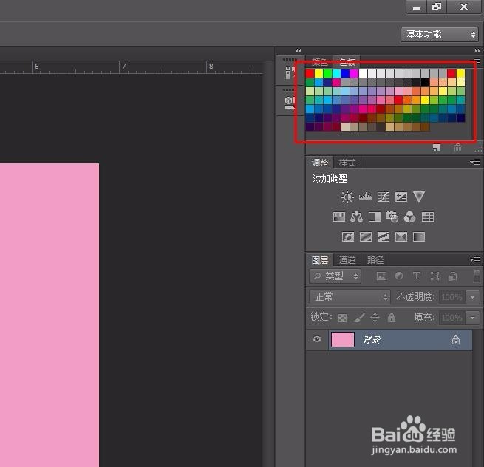Switch to the 路径 tab
Screen dimensions: 484x467
[375, 260]
